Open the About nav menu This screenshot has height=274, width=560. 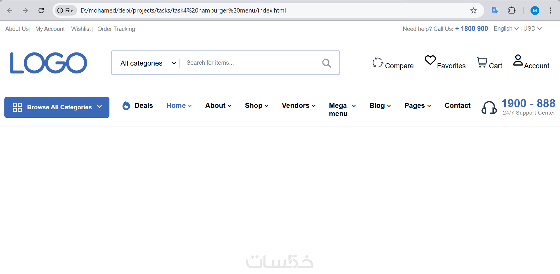219,106
